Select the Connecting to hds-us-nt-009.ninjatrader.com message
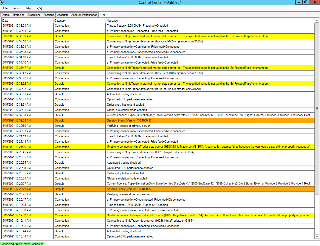Image resolution: width=320 pixels, height=246 pixels. coord(155,41)
